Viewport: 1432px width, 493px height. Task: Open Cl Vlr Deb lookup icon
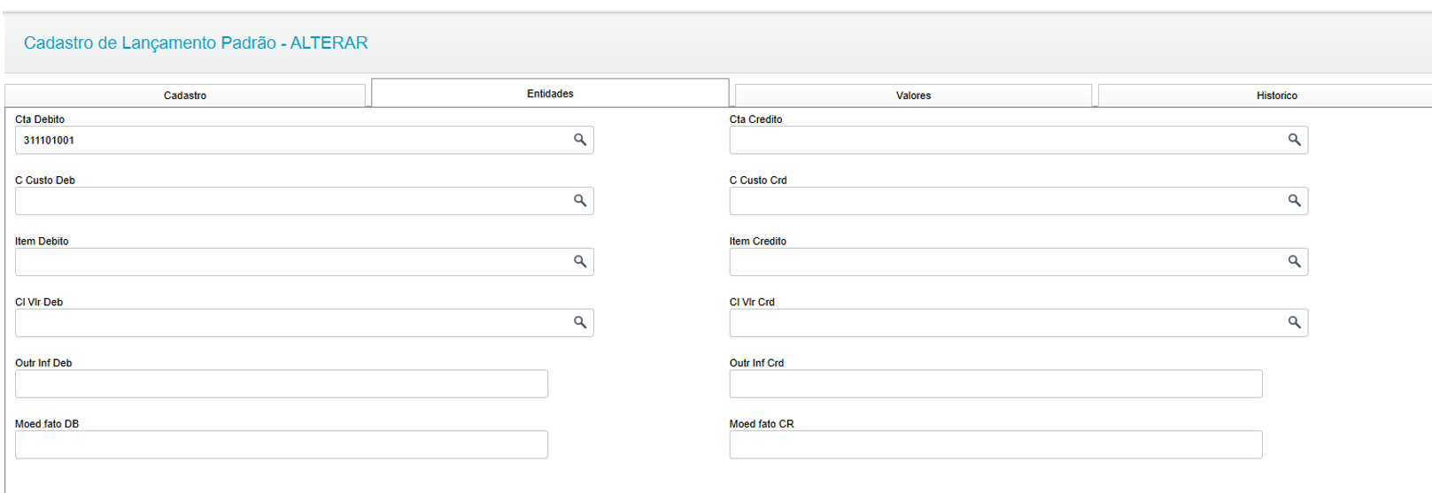tap(580, 323)
